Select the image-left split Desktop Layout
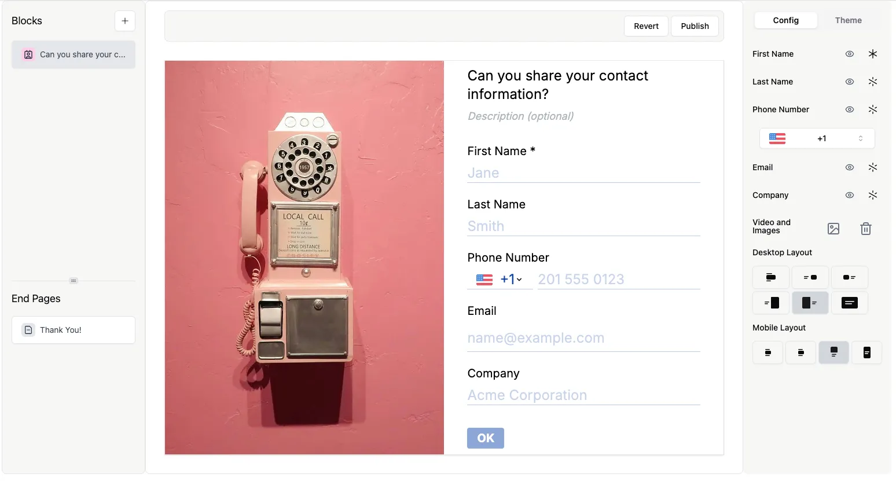 click(x=810, y=303)
